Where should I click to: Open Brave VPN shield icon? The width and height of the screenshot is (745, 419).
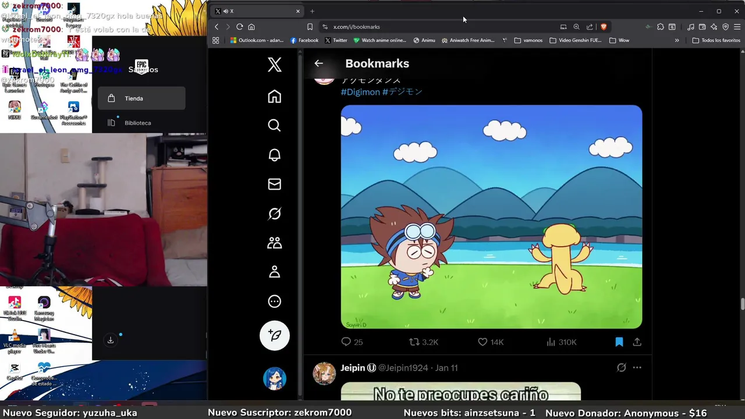coord(725,27)
